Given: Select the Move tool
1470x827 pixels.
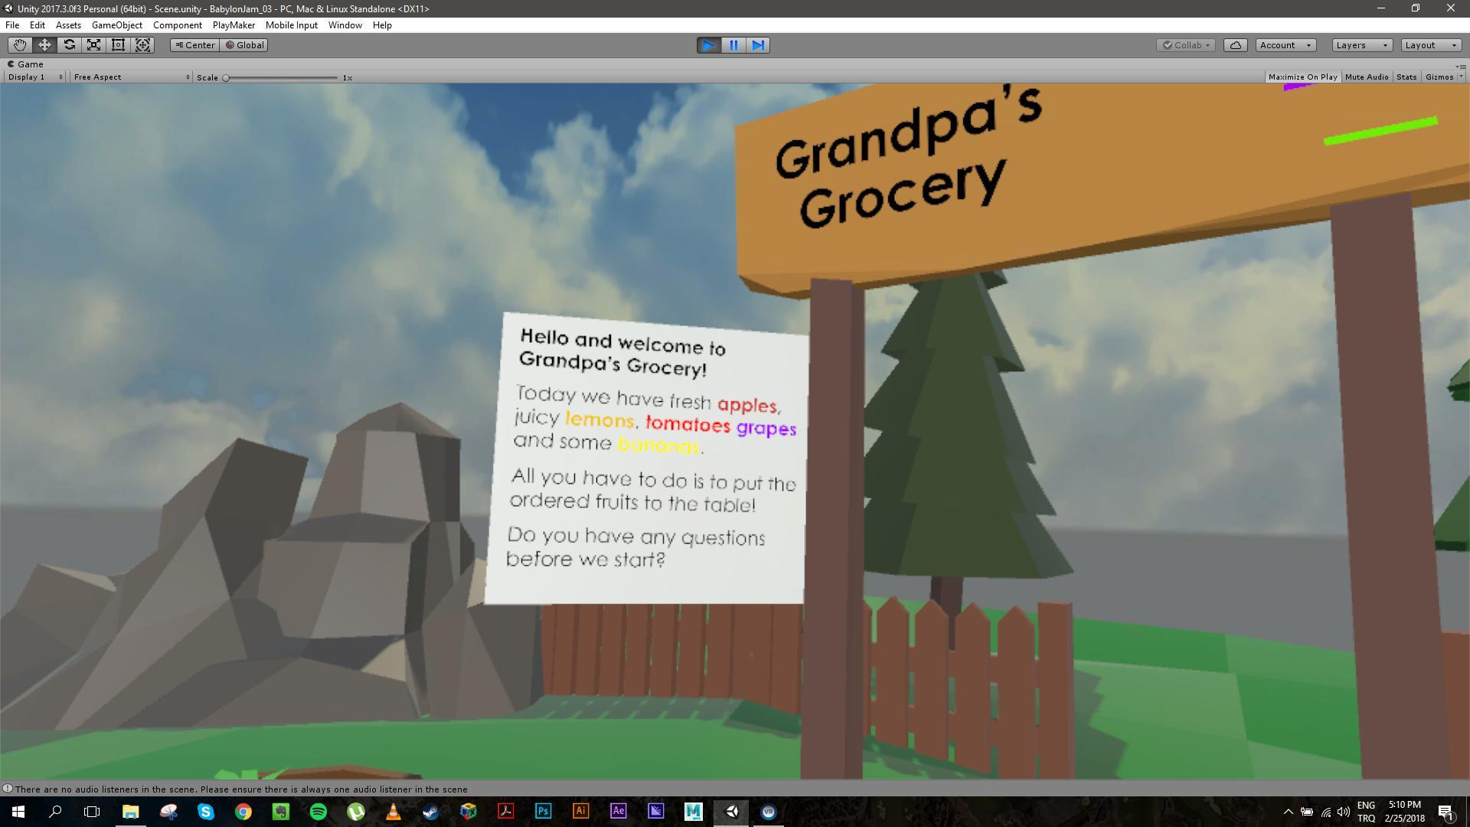Looking at the screenshot, I should click(x=44, y=45).
